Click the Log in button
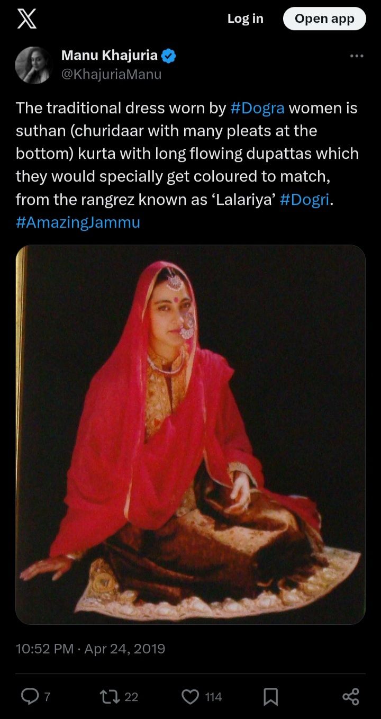381x719 pixels. [x=245, y=19]
